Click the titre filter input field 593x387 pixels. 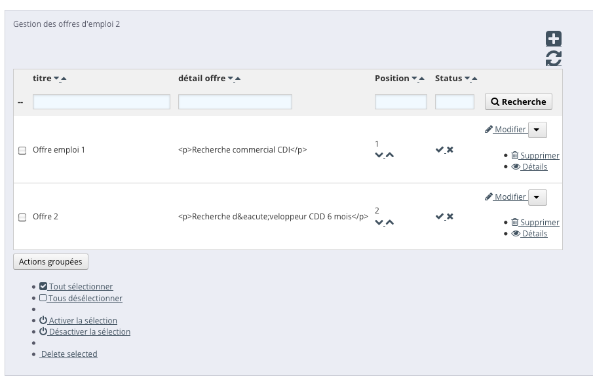(x=102, y=102)
